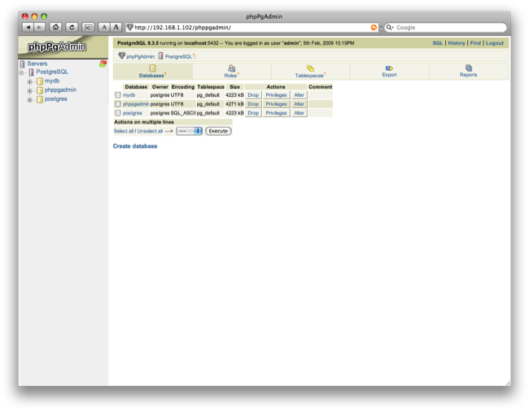Switch to the Export tab
529x411 pixels.
click(x=389, y=72)
